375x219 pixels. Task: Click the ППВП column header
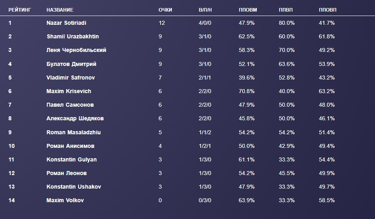pyautogui.click(x=285, y=9)
